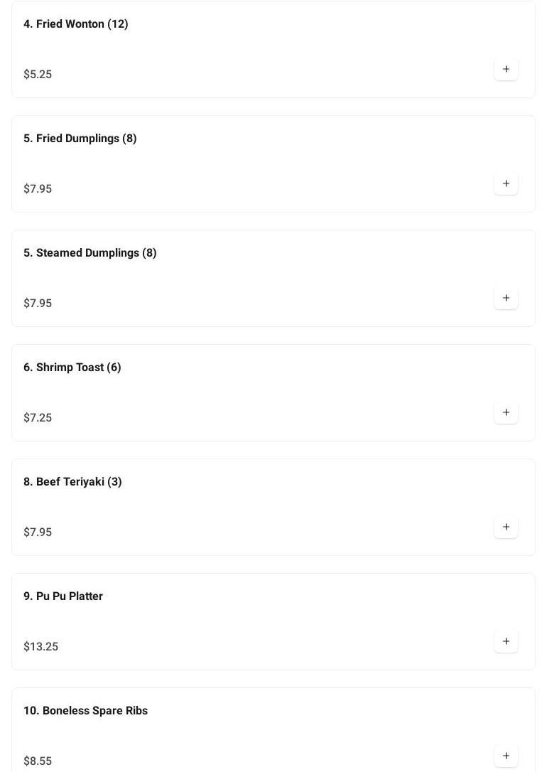Open the Fried Dumplings (8) item title

pos(80,139)
